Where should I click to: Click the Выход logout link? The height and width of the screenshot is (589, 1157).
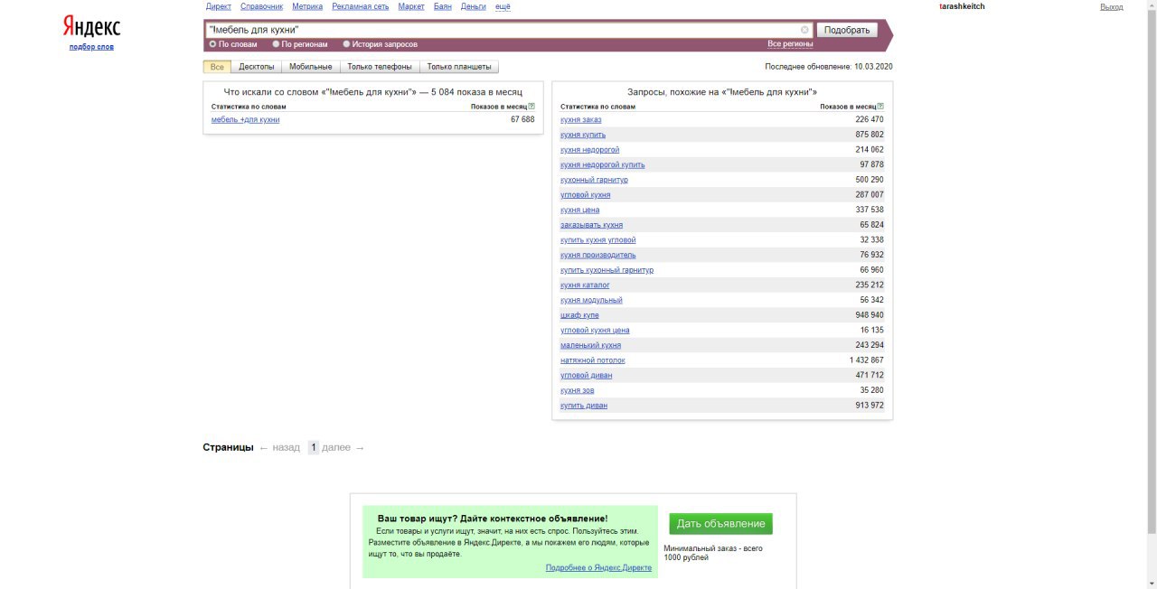coord(1112,6)
